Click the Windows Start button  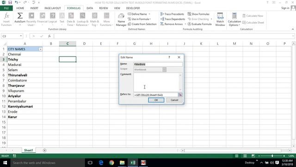click(5, 163)
